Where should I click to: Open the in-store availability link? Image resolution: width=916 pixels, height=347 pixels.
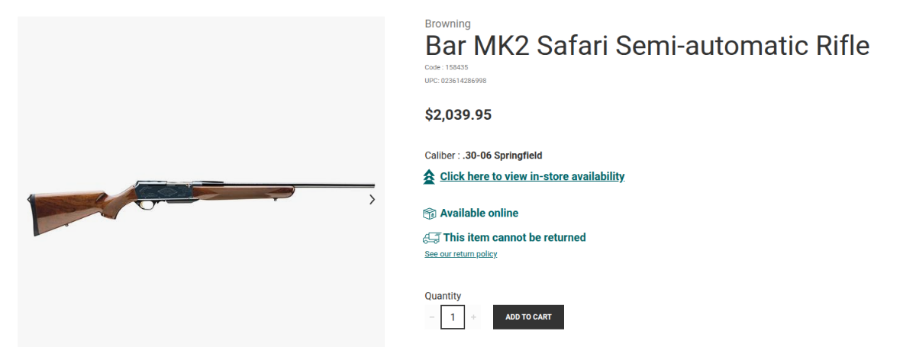(532, 176)
